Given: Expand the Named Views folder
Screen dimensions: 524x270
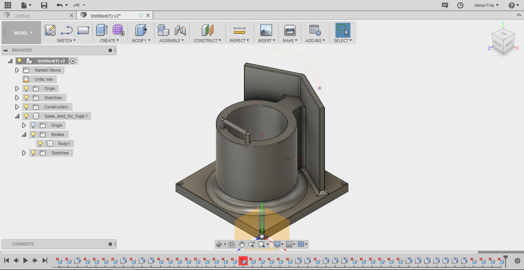Looking at the screenshot, I should 17,70.
